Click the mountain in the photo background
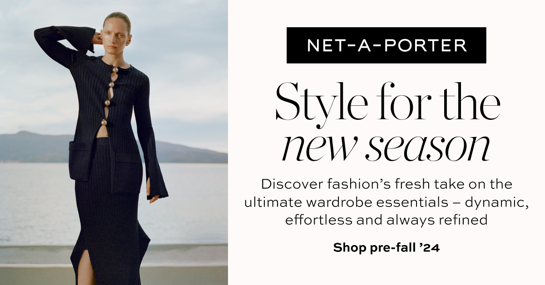 click(x=36, y=147)
